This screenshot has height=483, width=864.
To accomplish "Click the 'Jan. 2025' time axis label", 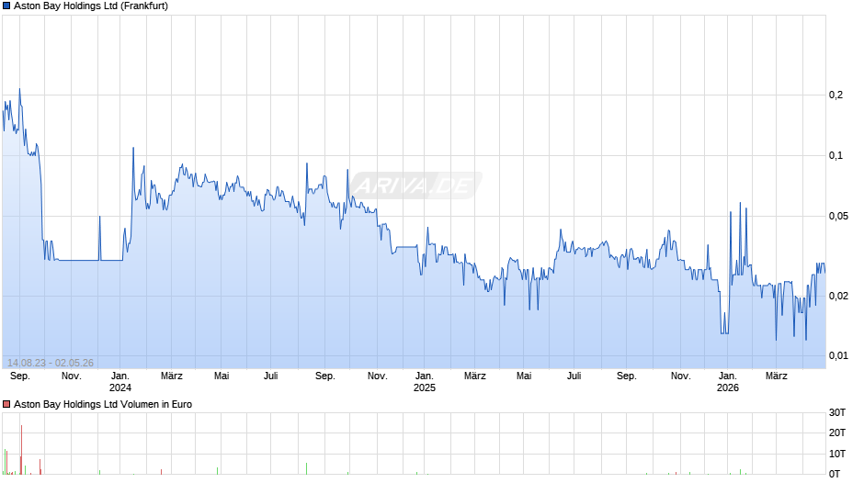I will [425, 382].
